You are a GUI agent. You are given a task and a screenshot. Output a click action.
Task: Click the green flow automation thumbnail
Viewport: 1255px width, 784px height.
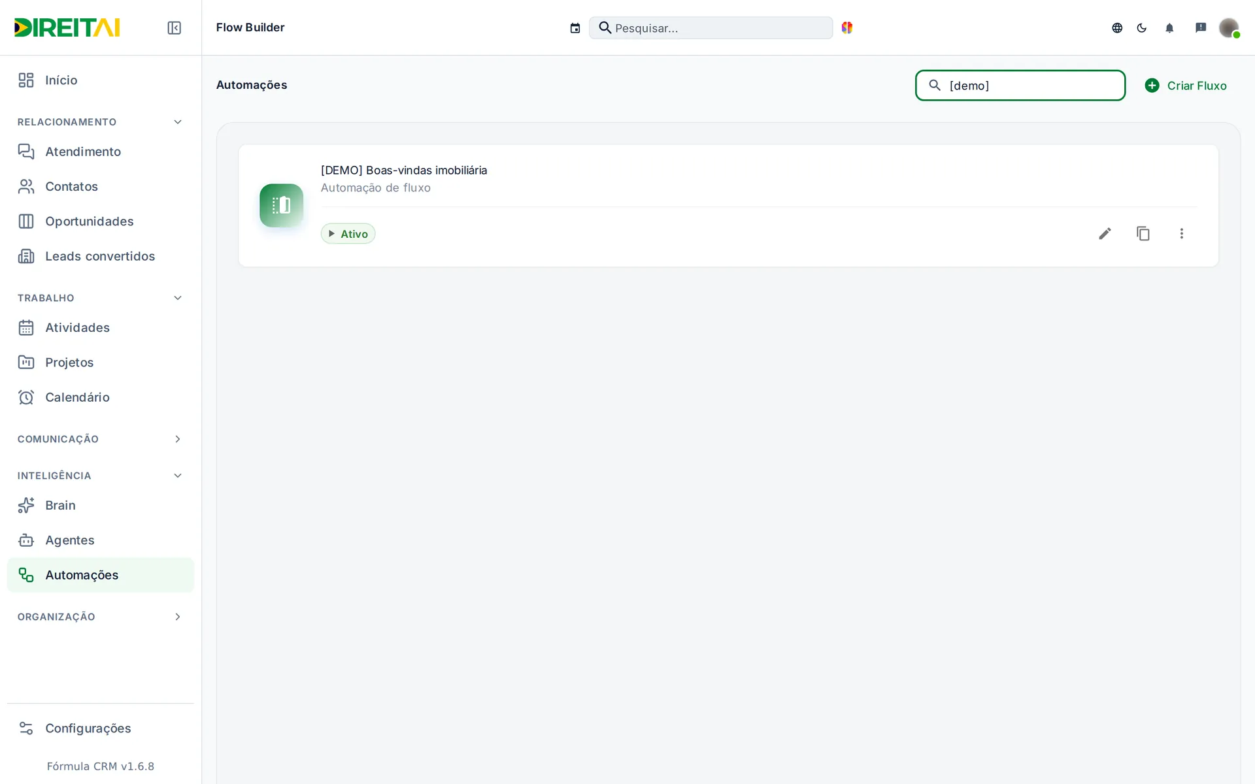[x=281, y=205]
